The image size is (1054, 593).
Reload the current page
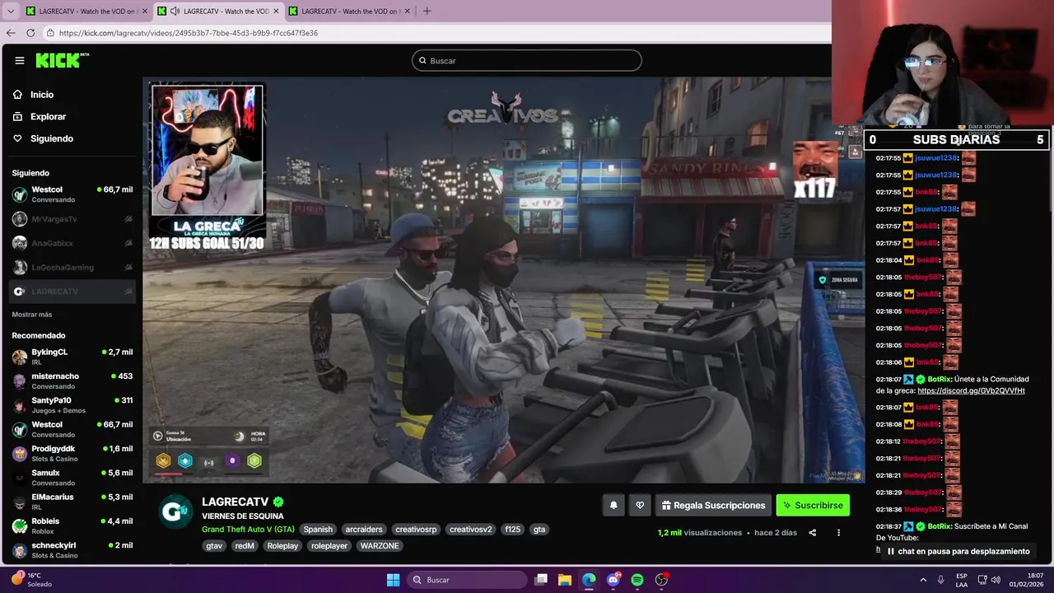[x=30, y=33]
